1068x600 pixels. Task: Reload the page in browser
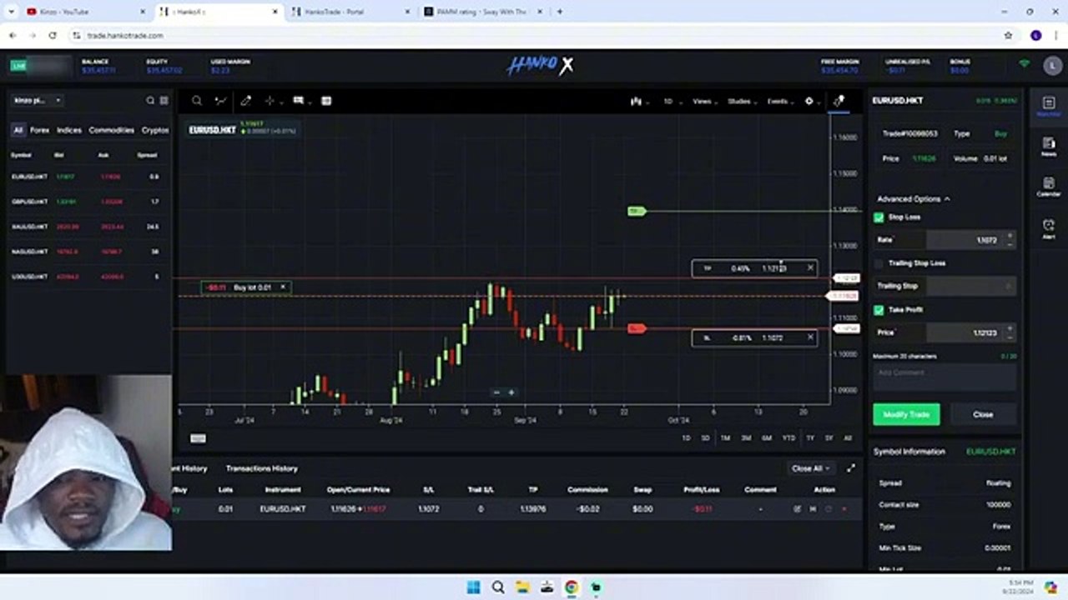pos(53,35)
